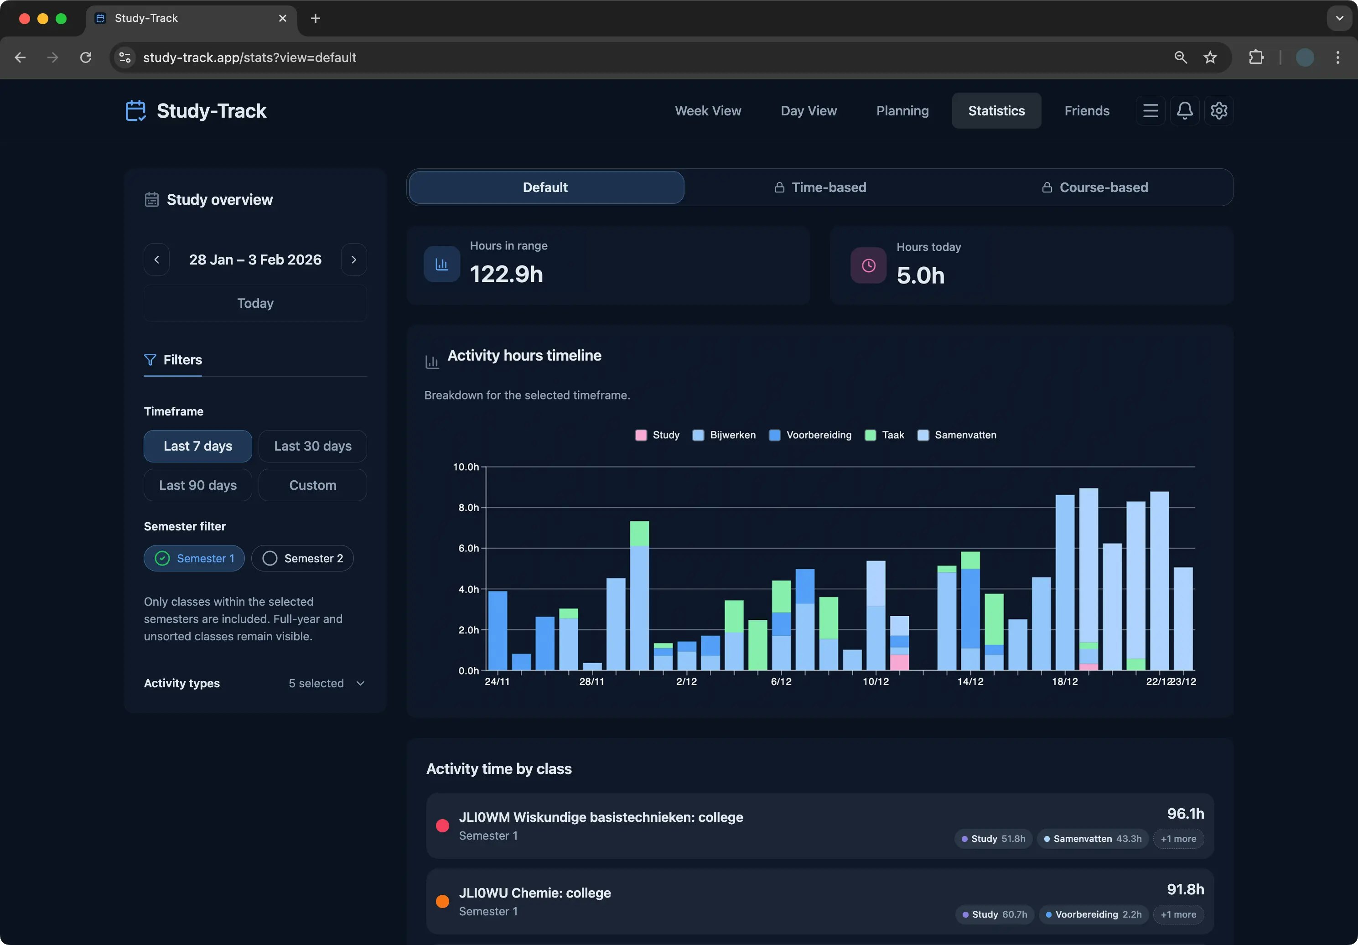
Task: Reload the page in the browser
Action: tap(86, 57)
